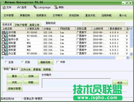
Task: Sort by the 网络类型 column header
Action: click(67, 29)
